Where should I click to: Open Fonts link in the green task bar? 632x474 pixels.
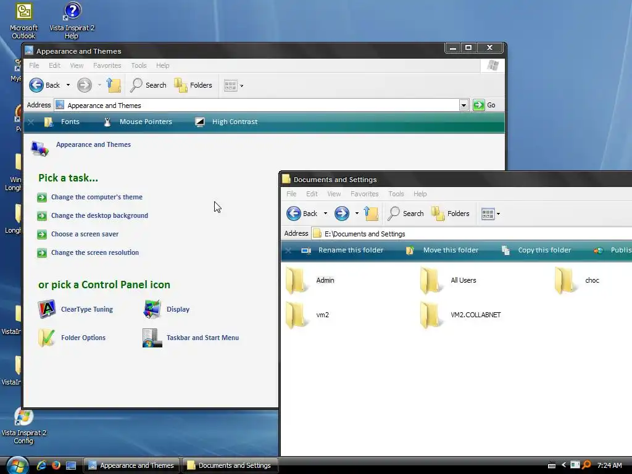[x=62, y=122]
